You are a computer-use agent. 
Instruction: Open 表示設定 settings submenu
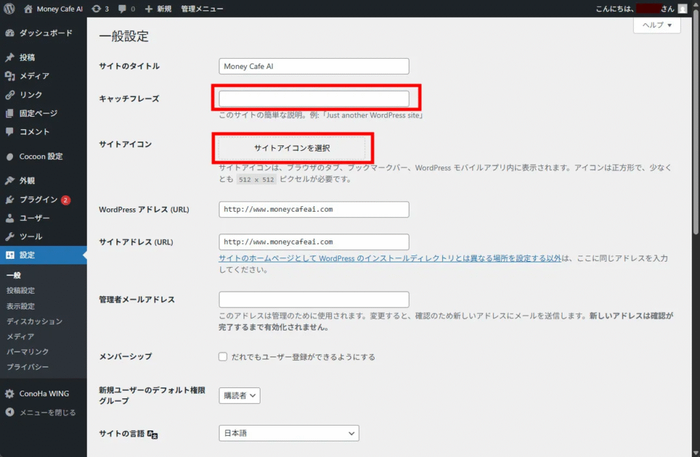point(21,306)
